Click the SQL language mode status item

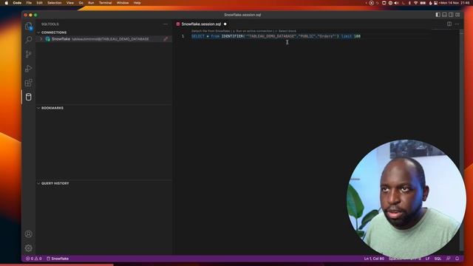[438, 259]
